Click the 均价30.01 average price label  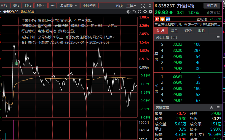[28, 12]
